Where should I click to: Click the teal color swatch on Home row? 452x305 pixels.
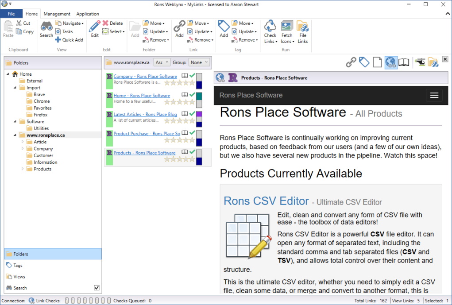point(199,96)
